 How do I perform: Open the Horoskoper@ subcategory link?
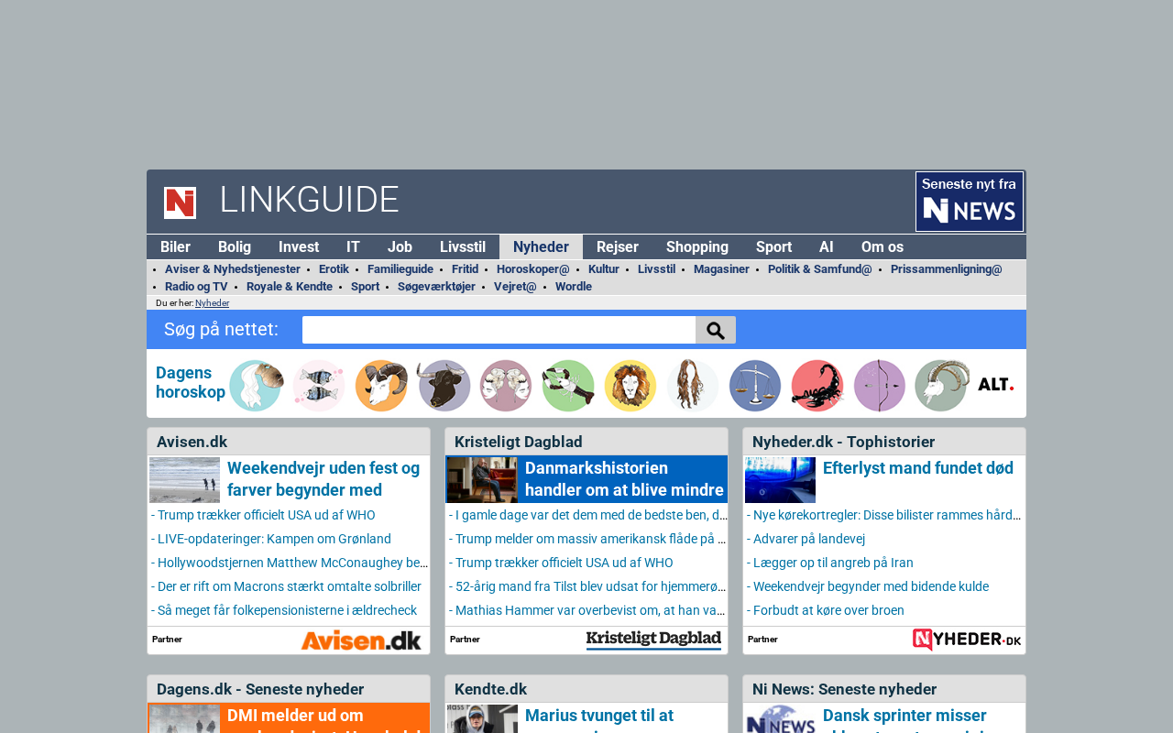[533, 269]
